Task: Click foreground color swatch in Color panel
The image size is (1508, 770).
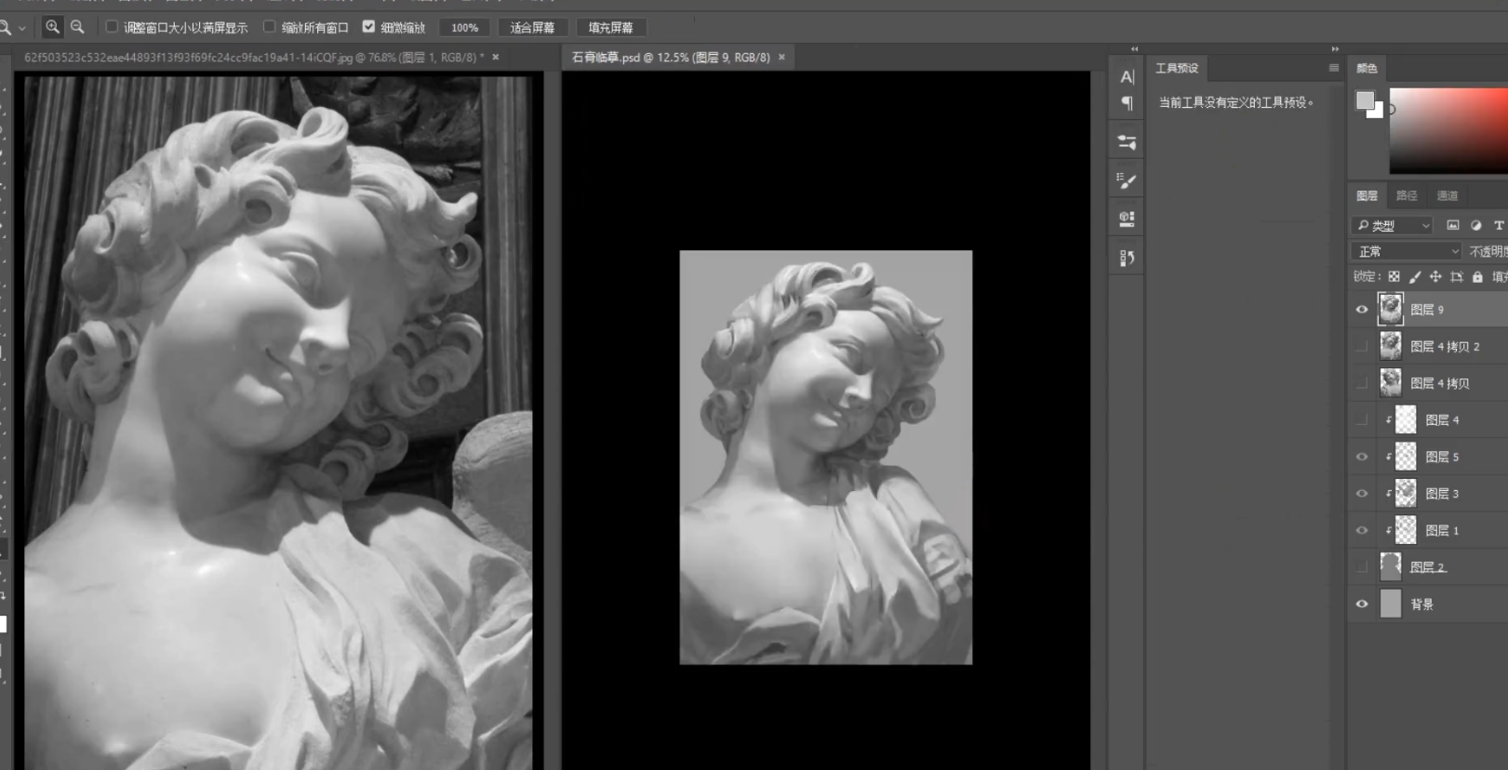Action: pyautogui.click(x=1364, y=100)
